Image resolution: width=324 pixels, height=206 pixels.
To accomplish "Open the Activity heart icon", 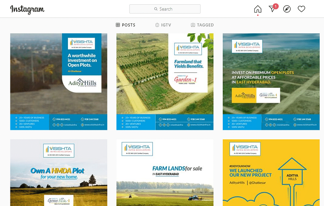I will point(301,9).
